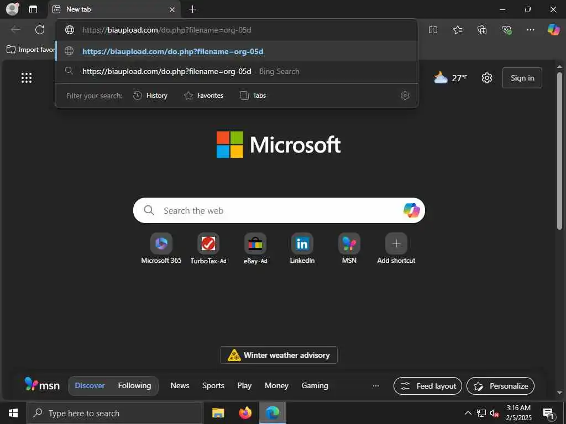Filter search by Favorites
The image size is (566, 424).
pos(203,96)
